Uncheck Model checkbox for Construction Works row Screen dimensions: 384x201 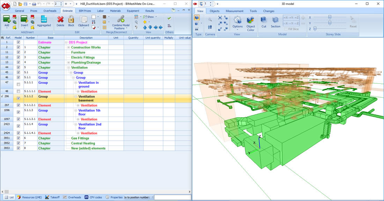click(19, 47)
